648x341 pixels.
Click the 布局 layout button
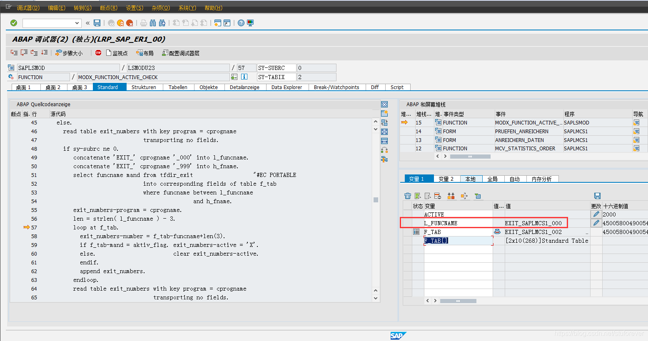coord(145,53)
